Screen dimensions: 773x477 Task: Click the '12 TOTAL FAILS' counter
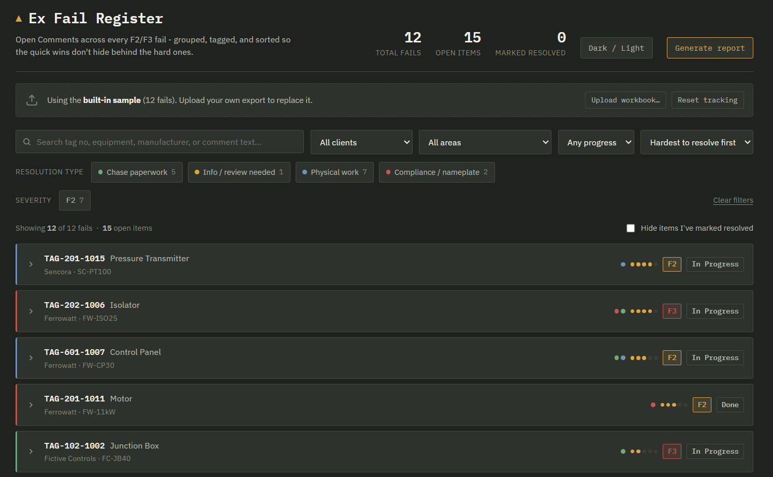pos(398,43)
